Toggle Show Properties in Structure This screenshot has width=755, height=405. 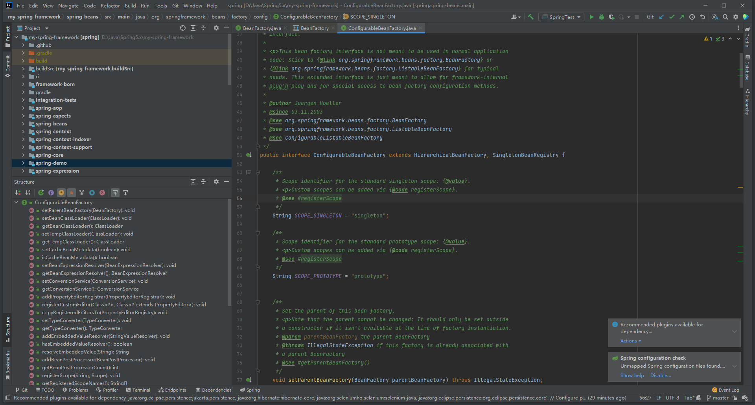[51, 193]
